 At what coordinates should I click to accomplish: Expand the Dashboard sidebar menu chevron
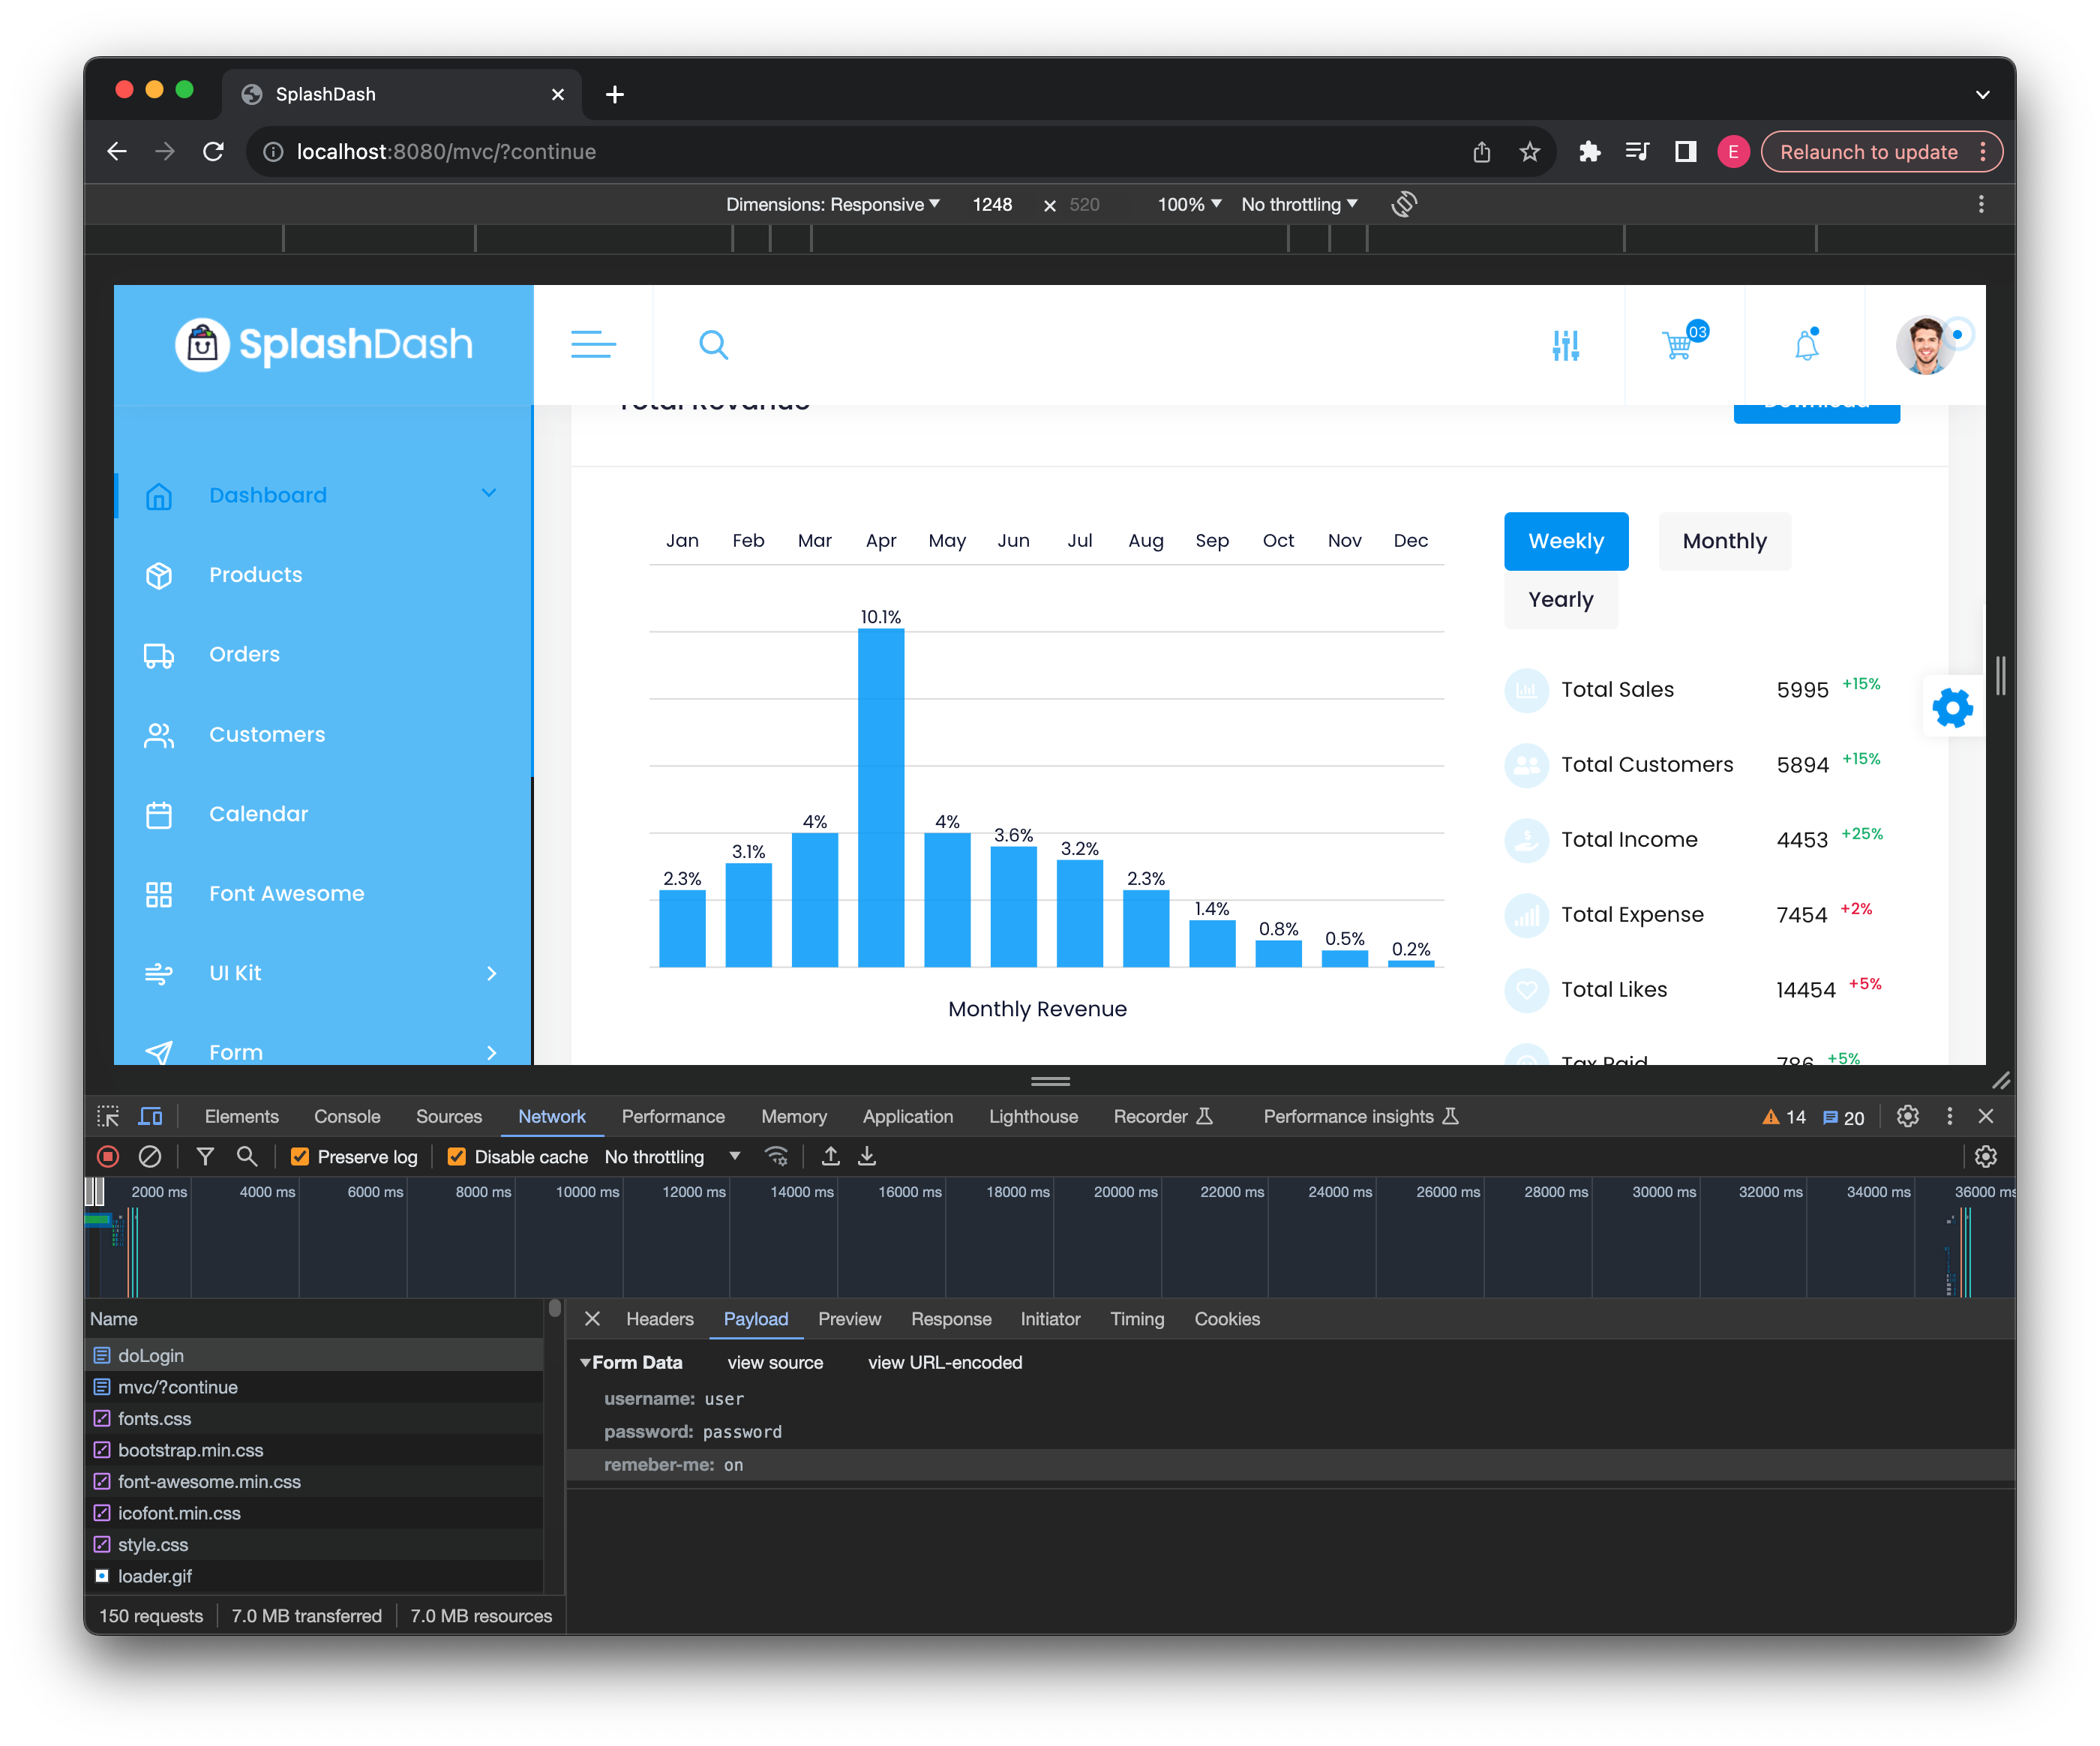pos(488,494)
